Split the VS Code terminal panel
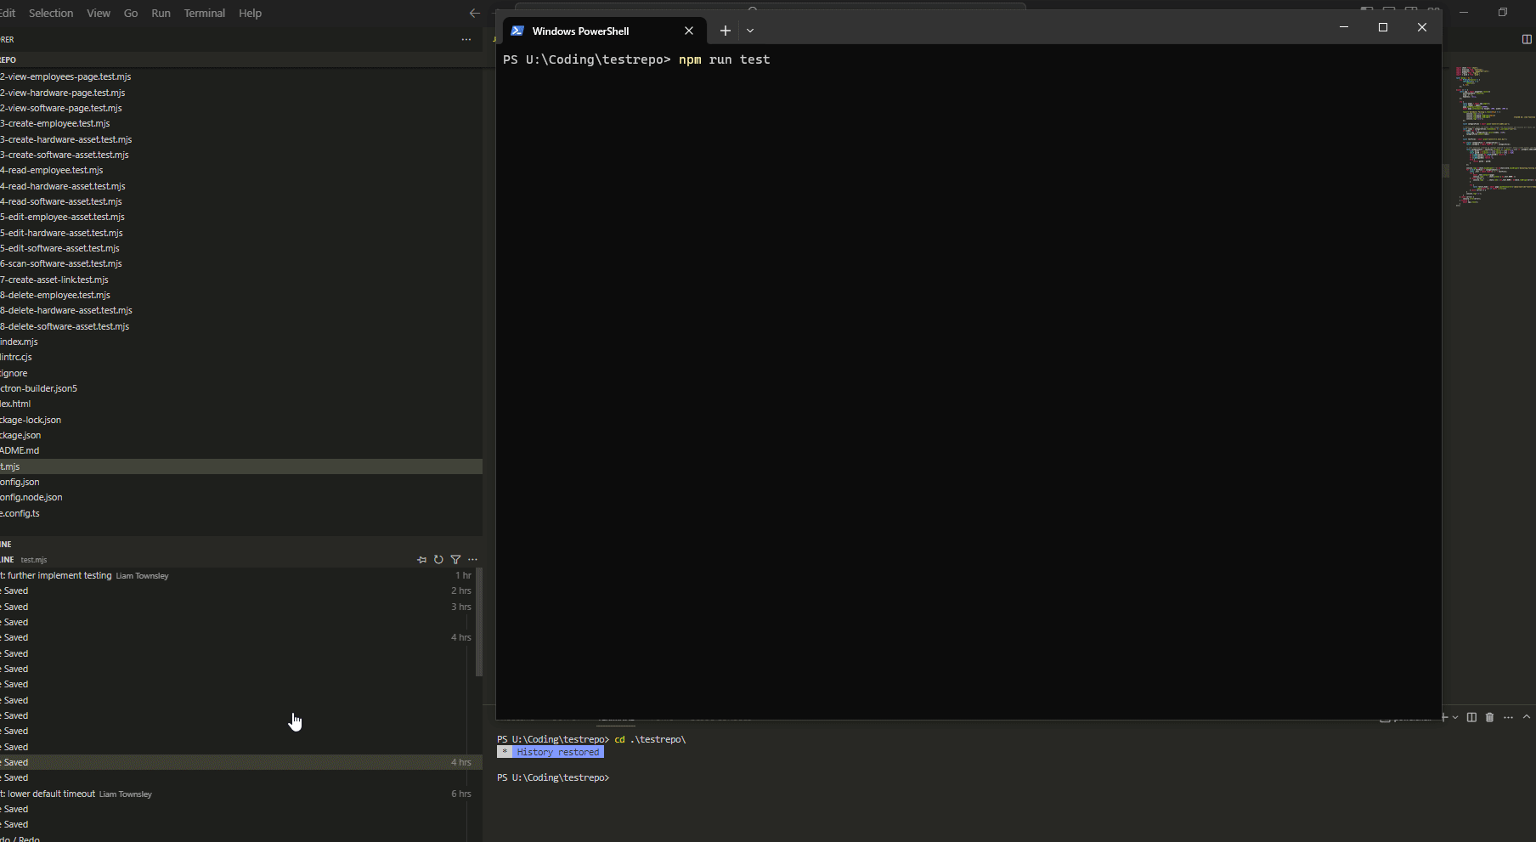Image resolution: width=1536 pixels, height=842 pixels. pos(1471,717)
